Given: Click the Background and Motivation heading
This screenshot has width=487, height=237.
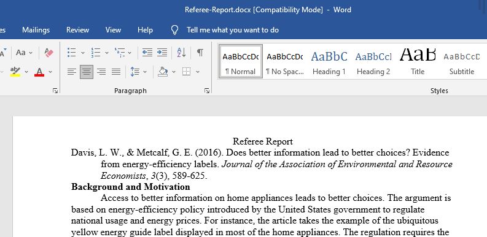Looking at the screenshot, I should click(x=131, y=187).
